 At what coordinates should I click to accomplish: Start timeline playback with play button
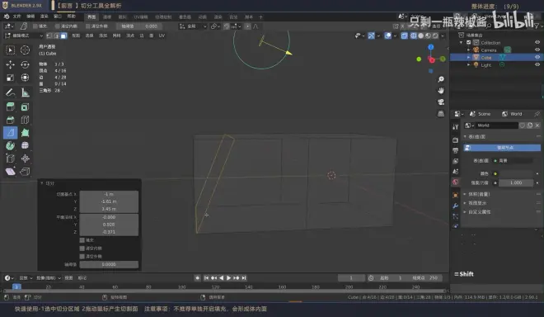[x=228, y=277]
